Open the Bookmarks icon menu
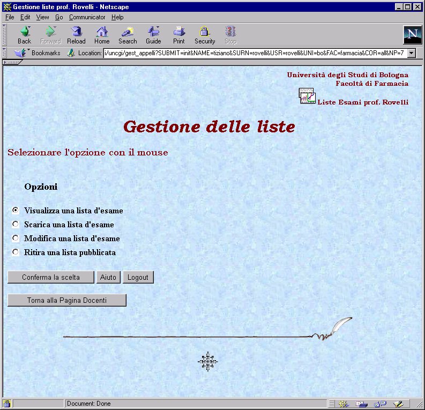This screenshot has width=425, height=410. point(20,53)
